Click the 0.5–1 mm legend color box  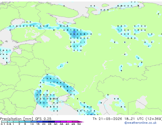tap(10, 122)
